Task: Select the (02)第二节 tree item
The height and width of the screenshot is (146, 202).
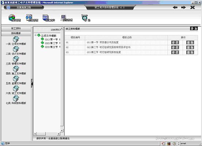Action: coord(51,43)
